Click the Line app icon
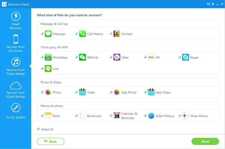The height and width of the screenshot is (149, 225). (x=48, y=69)
